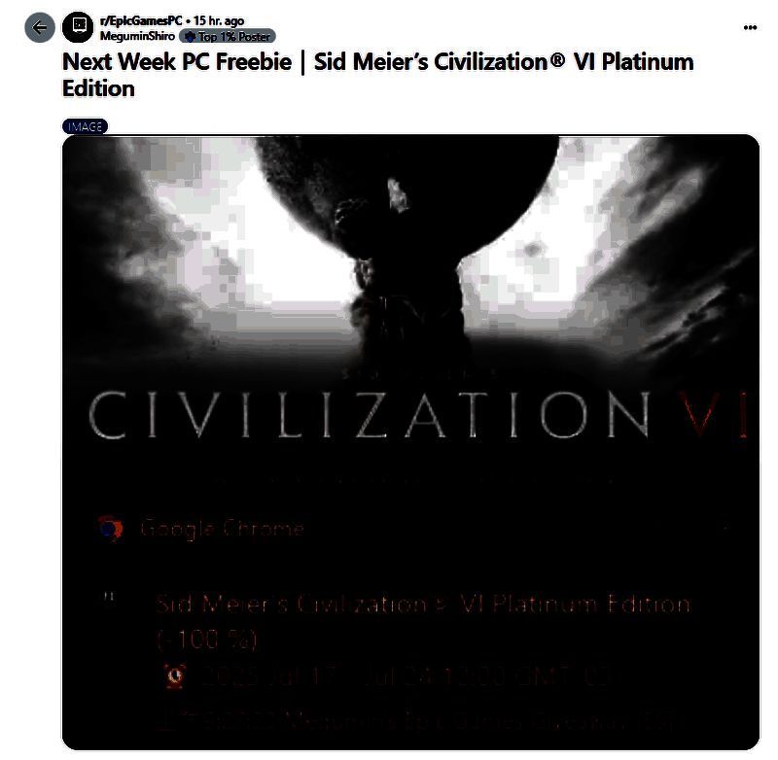Click the post title about Civilization VI

pyautogui.click(x=378, y=75)
